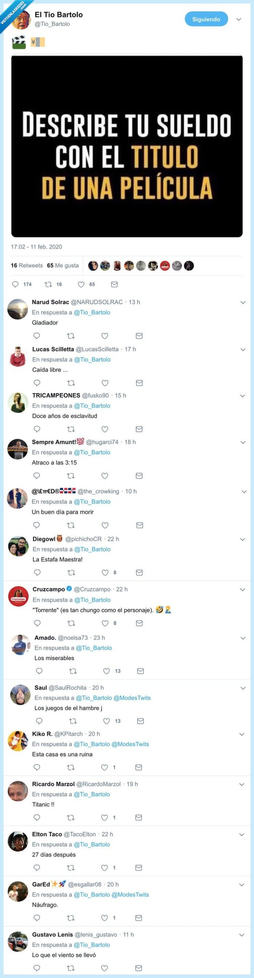Open options chevron on Cruzcampo's reply
The width and height of the screenshot is (254, 978).
(243, 590)
